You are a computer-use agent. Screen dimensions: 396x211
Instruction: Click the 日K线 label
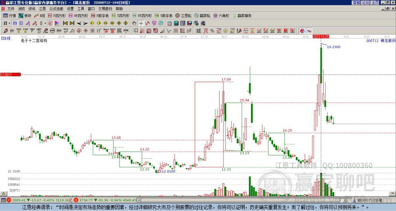pos(6,39)
